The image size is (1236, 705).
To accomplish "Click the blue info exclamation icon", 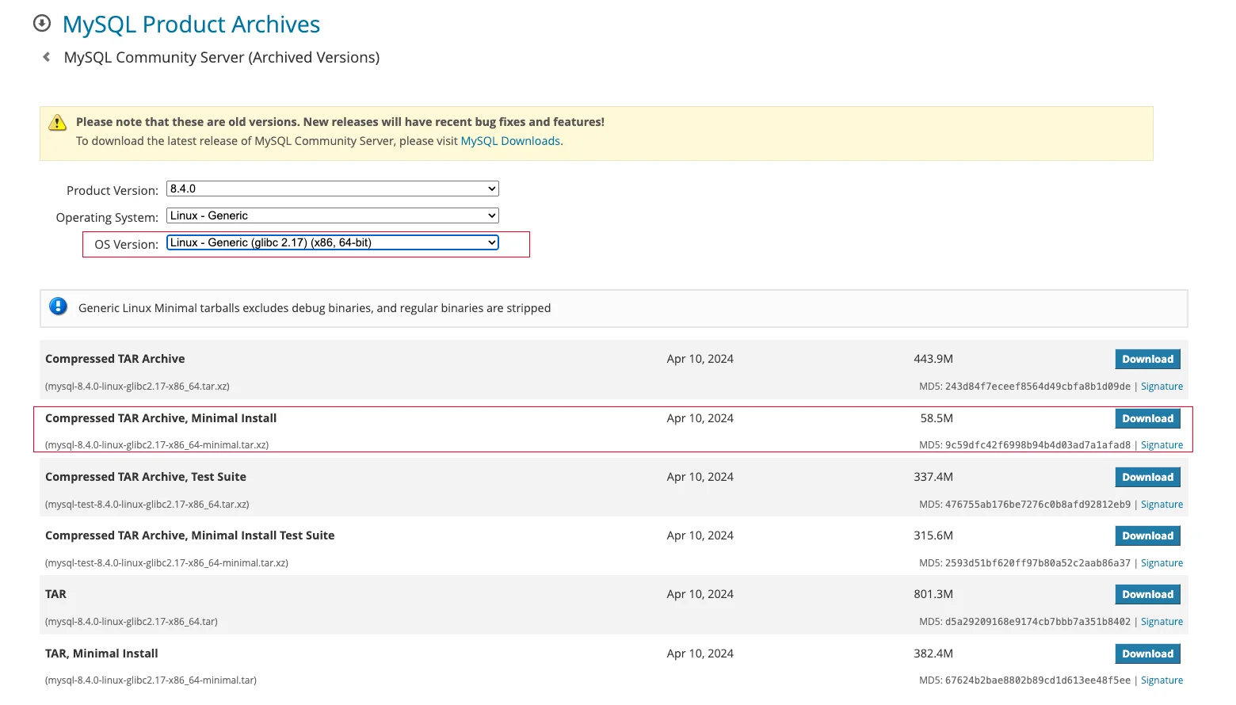I will 59,307.
